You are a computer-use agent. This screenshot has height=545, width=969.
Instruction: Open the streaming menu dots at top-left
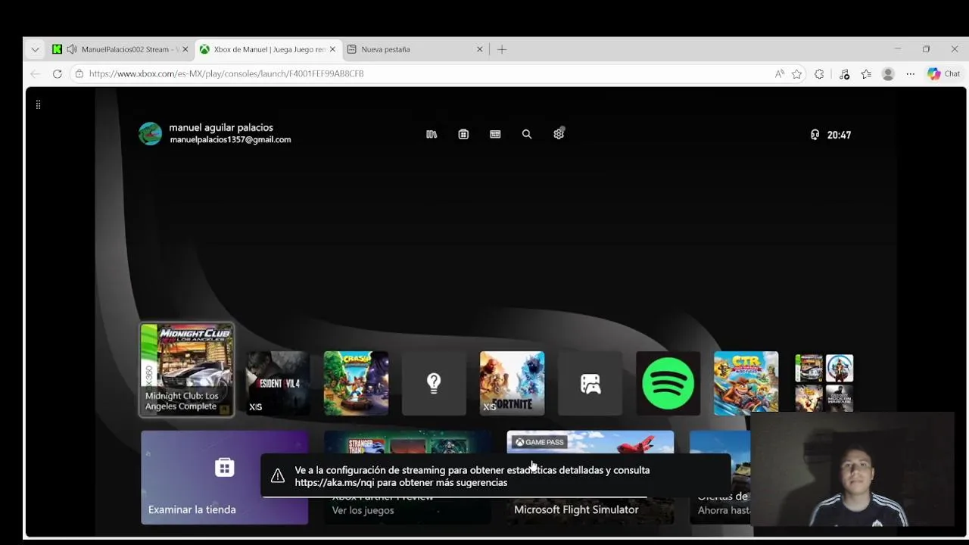point(38,104)
